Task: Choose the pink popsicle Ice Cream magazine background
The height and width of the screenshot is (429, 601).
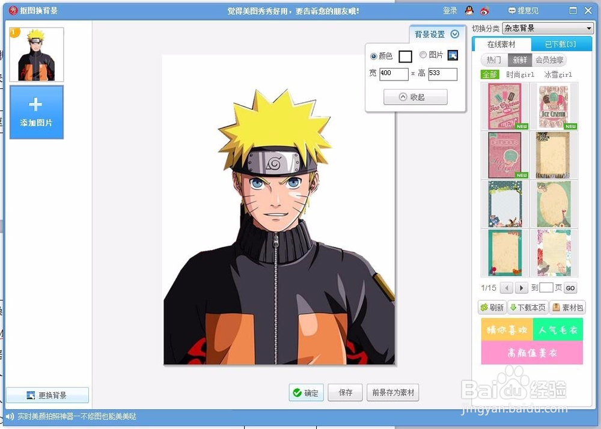Action: (505, 106)
